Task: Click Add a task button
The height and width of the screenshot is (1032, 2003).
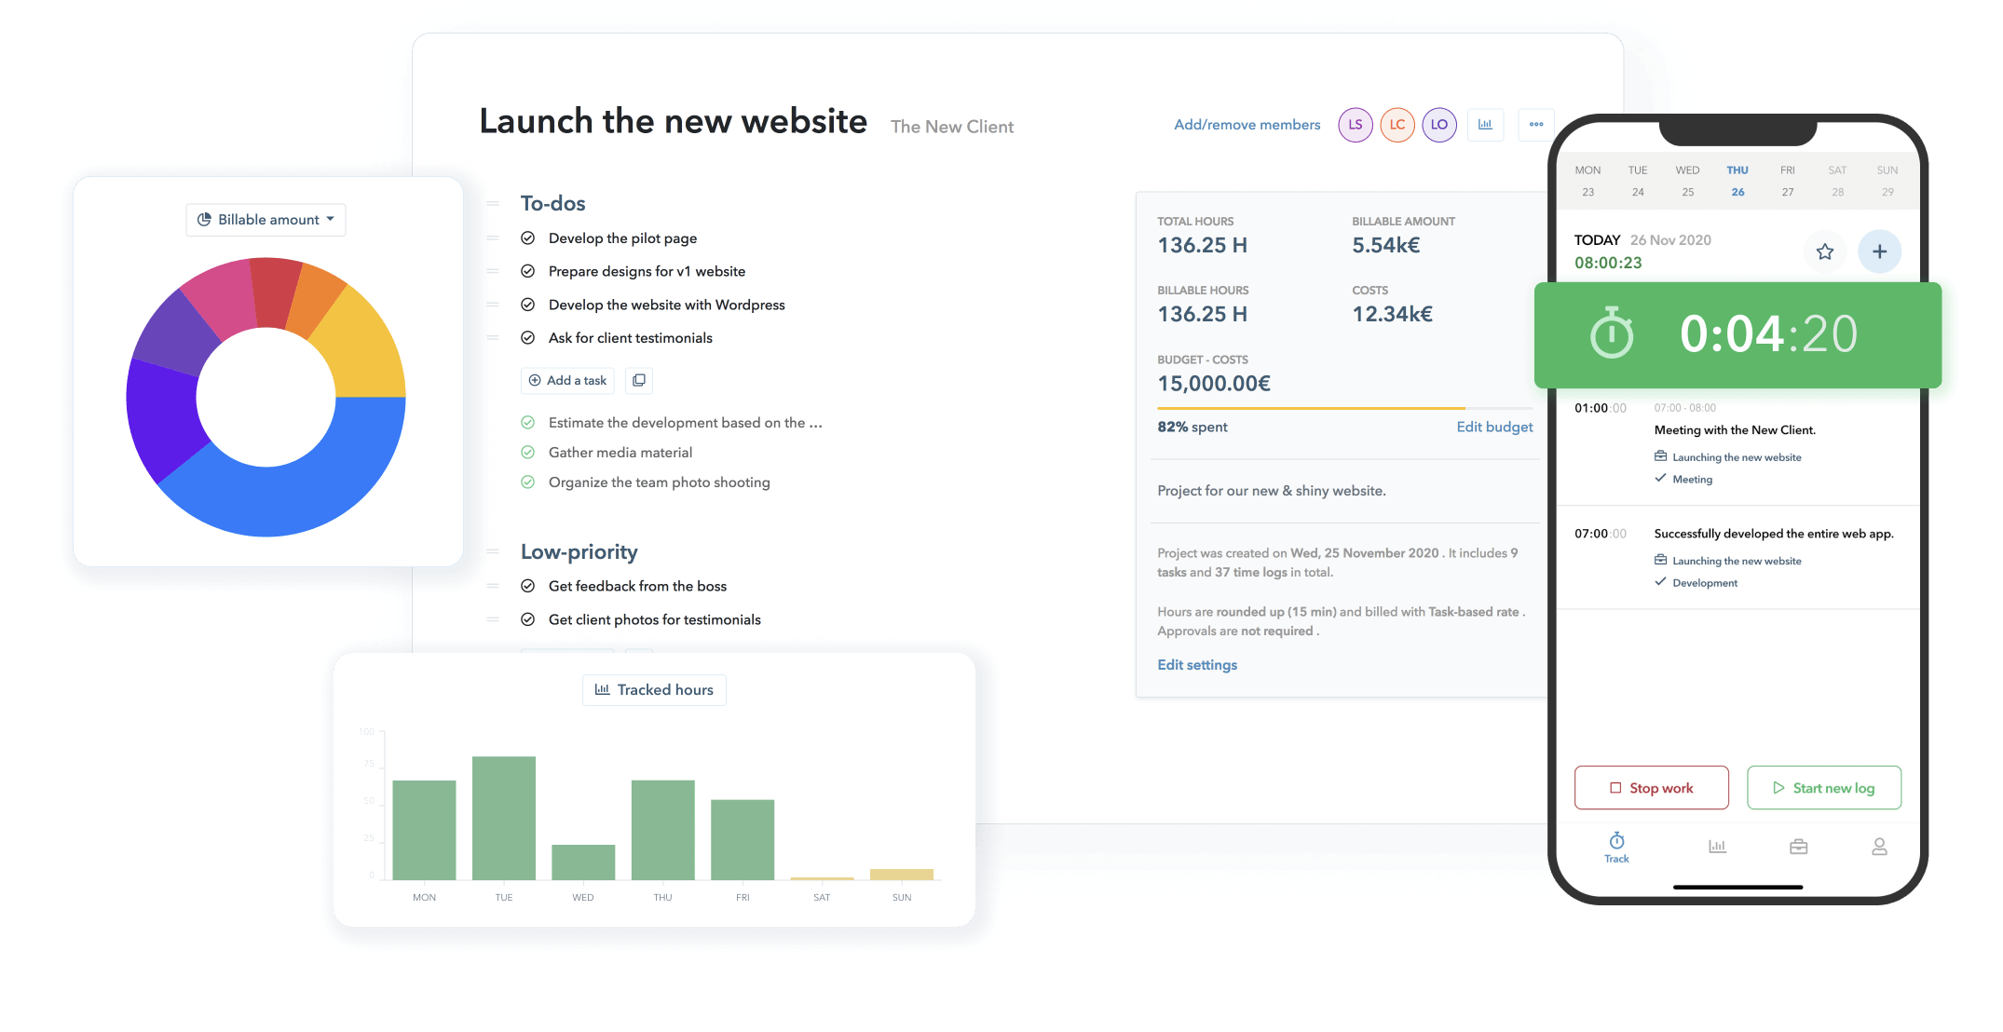Action: [567, 380]
